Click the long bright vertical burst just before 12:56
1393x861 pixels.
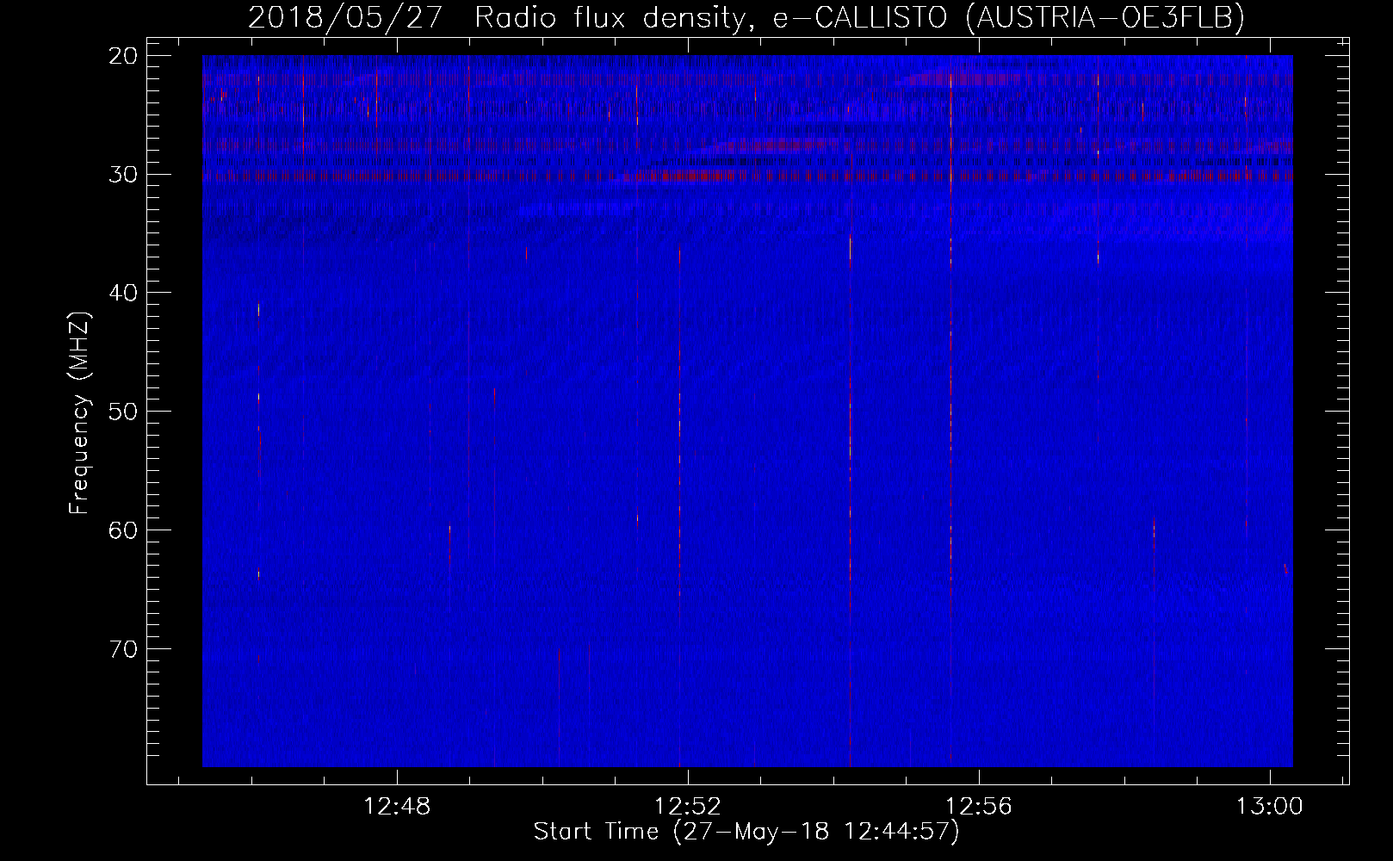click(950, 413)
